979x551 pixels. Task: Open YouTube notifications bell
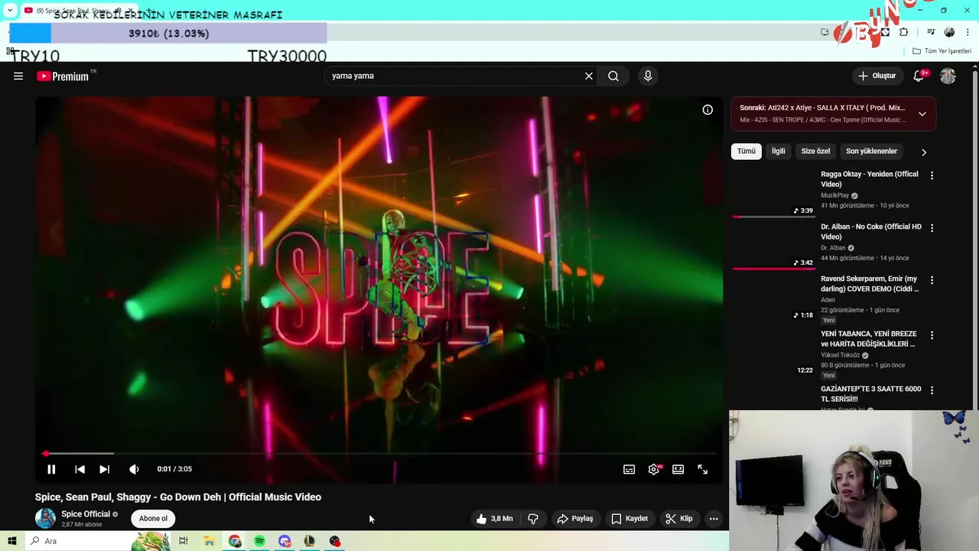[x=919, y=76]
